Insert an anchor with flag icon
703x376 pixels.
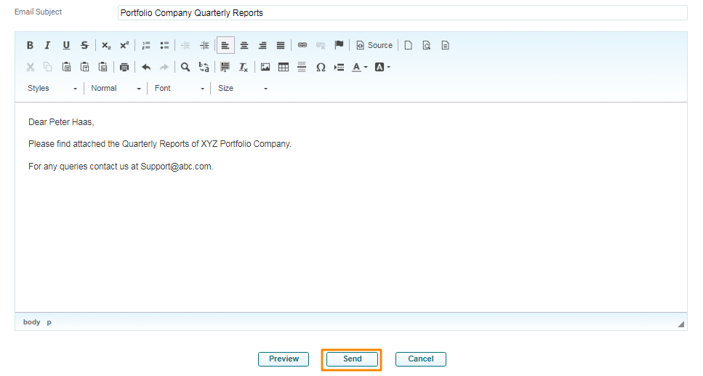(x=339, y=45)
